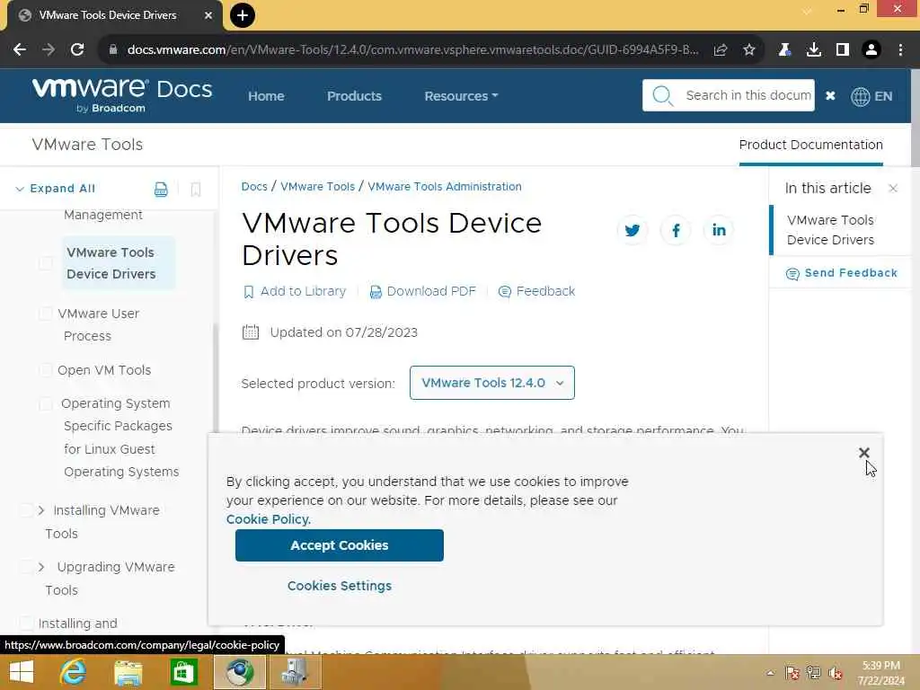Check the Operating System Specific Packages checkbox
This screenshot has height=690, width=920.
coord(45,404)
